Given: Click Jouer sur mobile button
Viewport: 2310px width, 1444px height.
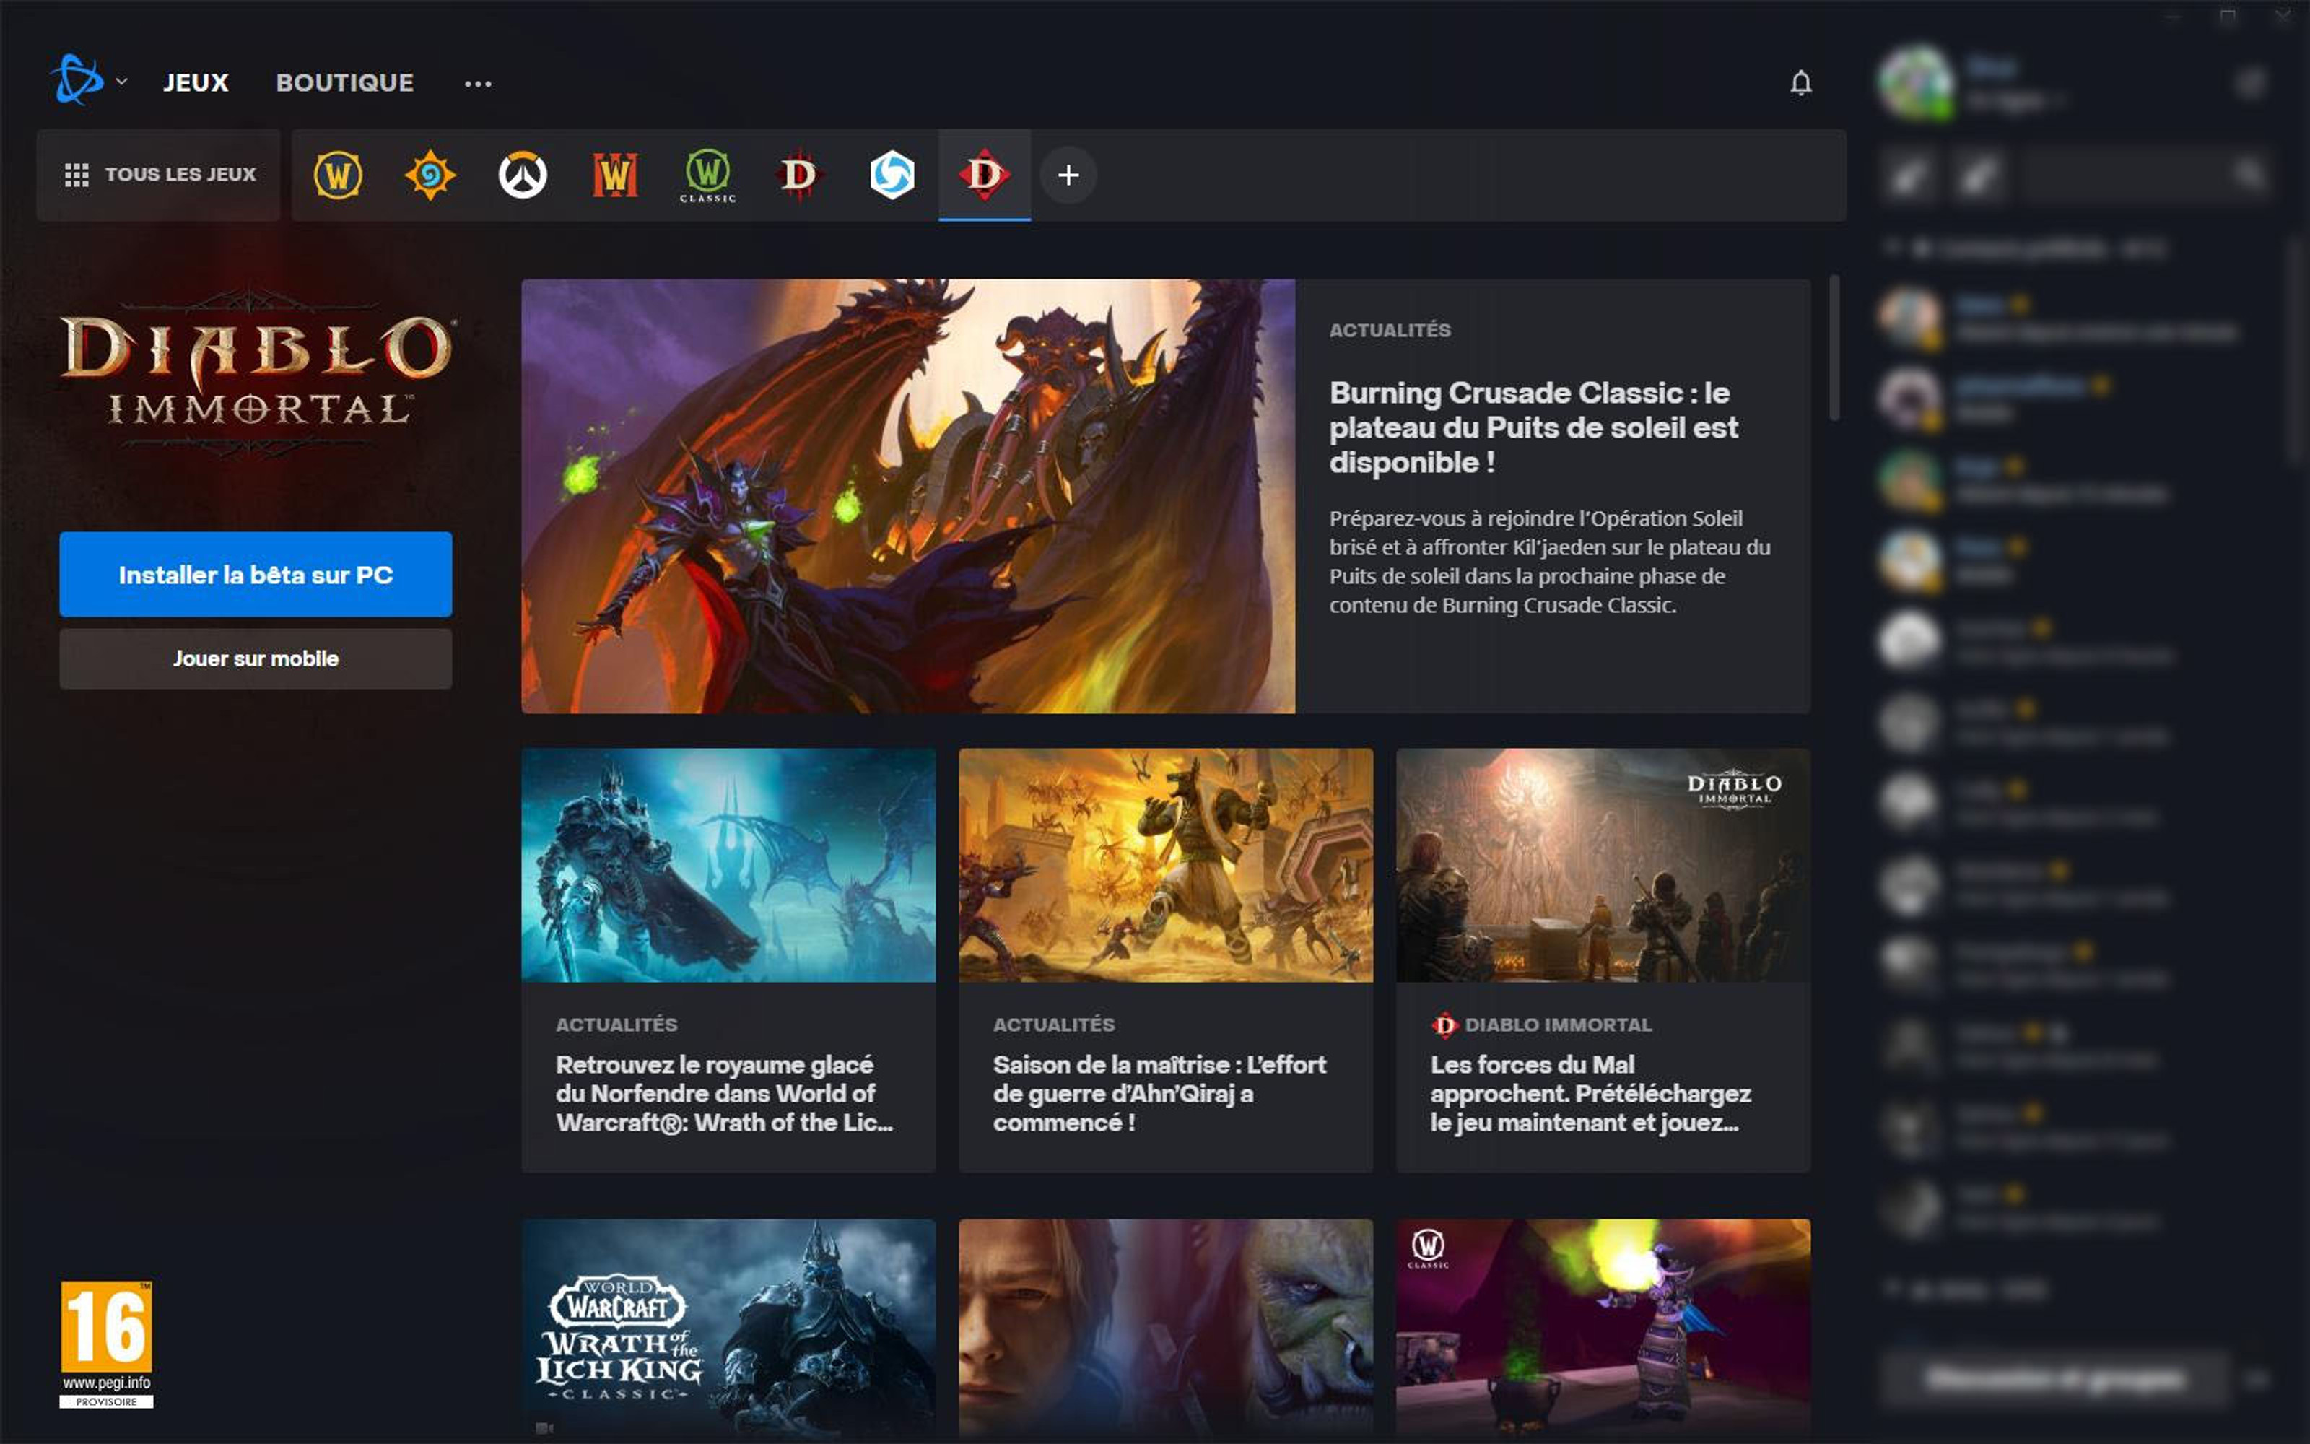Looking at the screenshot, I should [256, 658].
